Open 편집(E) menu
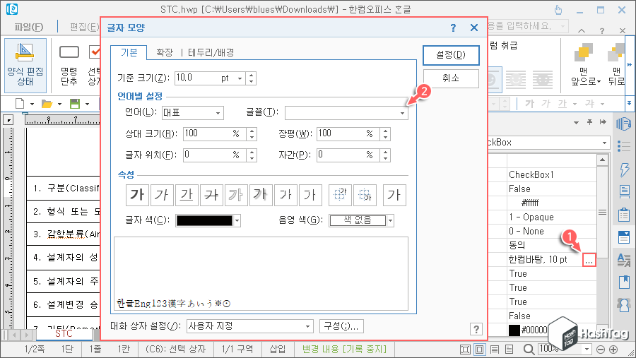This screenshot has width=636, height=358. coord(84,27)
